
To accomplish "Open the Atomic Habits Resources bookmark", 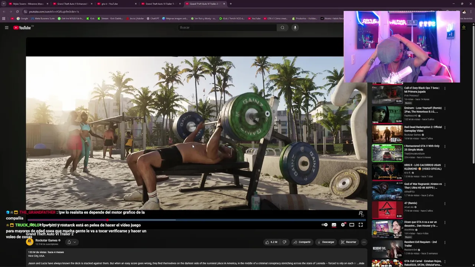I will pyautogui.click(x=332, y=19).
